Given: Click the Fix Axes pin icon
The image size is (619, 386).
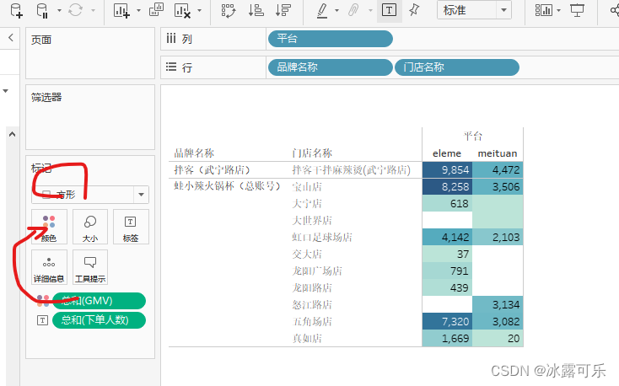Looking at the screenshot, I should click(414, 10).
